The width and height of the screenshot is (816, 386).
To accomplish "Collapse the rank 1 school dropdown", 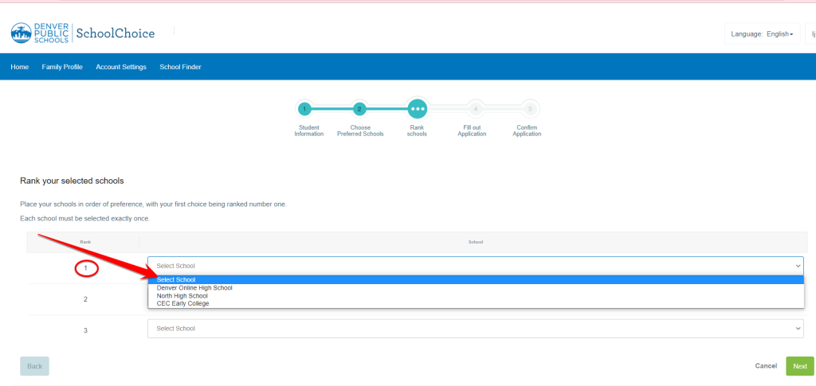I will 476,266.
